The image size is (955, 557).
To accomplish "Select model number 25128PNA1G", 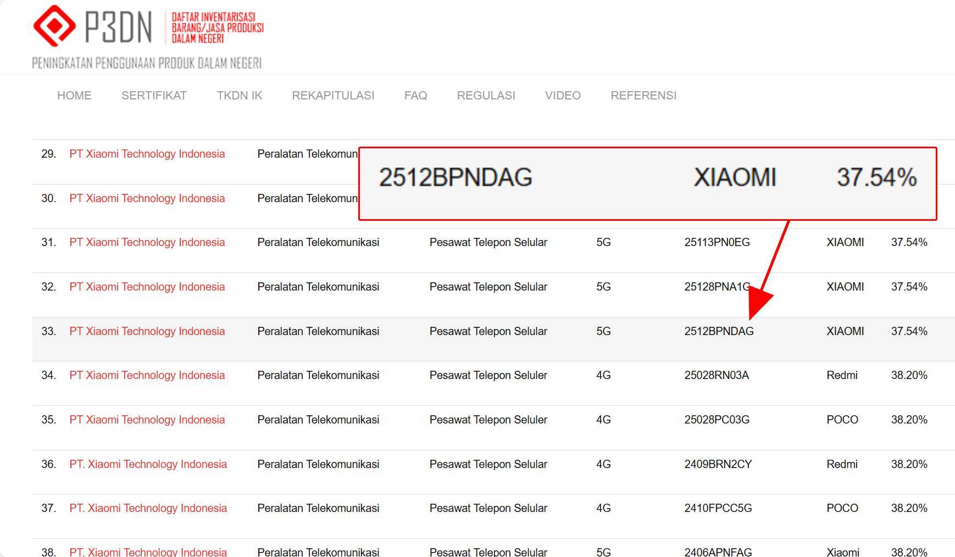I will coord(717,287).
